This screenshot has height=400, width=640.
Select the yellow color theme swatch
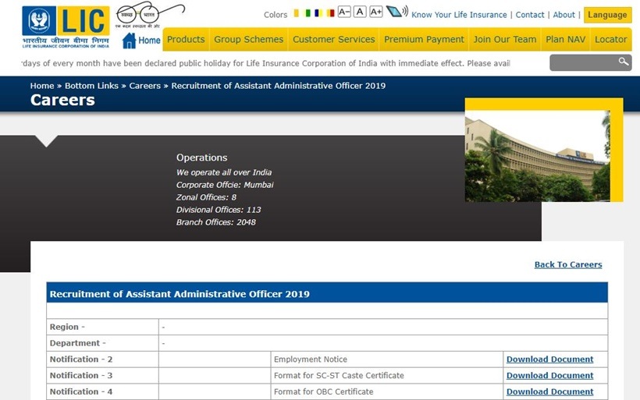(x=297, y=13)
